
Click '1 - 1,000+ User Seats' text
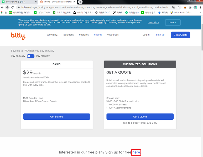click(x=117, y=104)
